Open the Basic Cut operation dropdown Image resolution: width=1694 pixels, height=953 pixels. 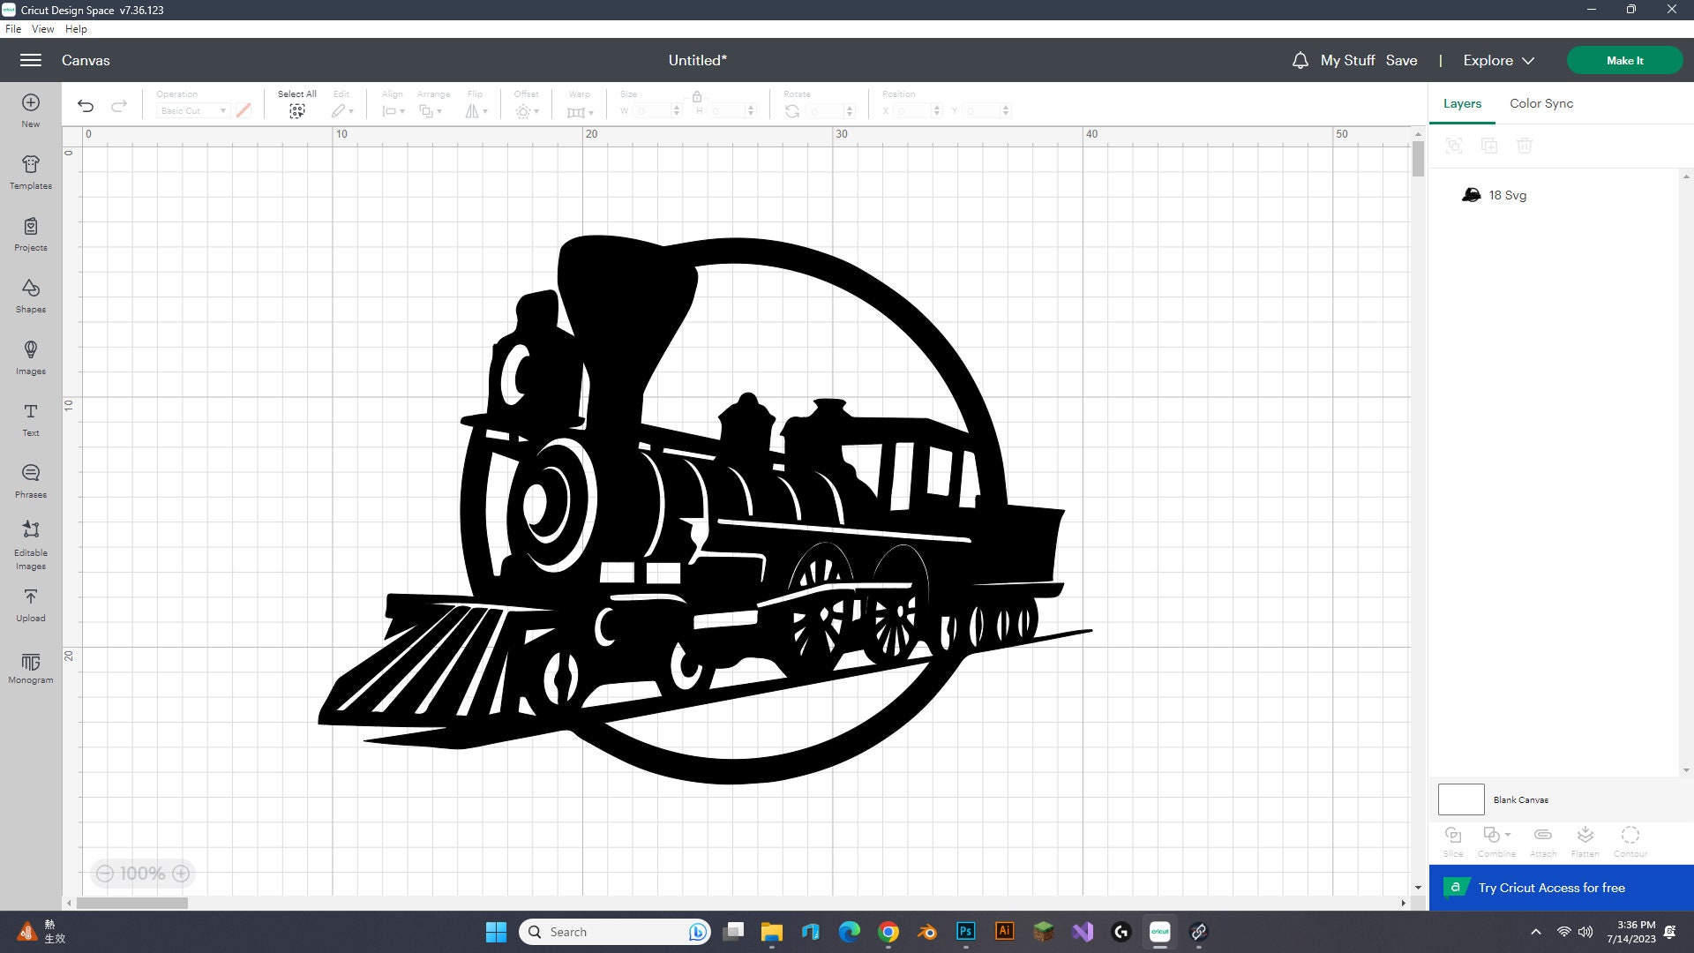192,110
